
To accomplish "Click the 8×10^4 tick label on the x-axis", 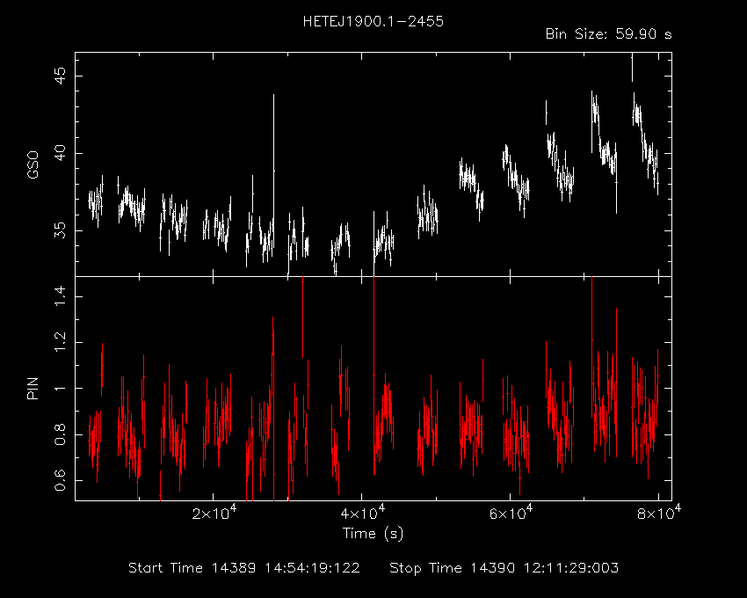I will point(659,513).
